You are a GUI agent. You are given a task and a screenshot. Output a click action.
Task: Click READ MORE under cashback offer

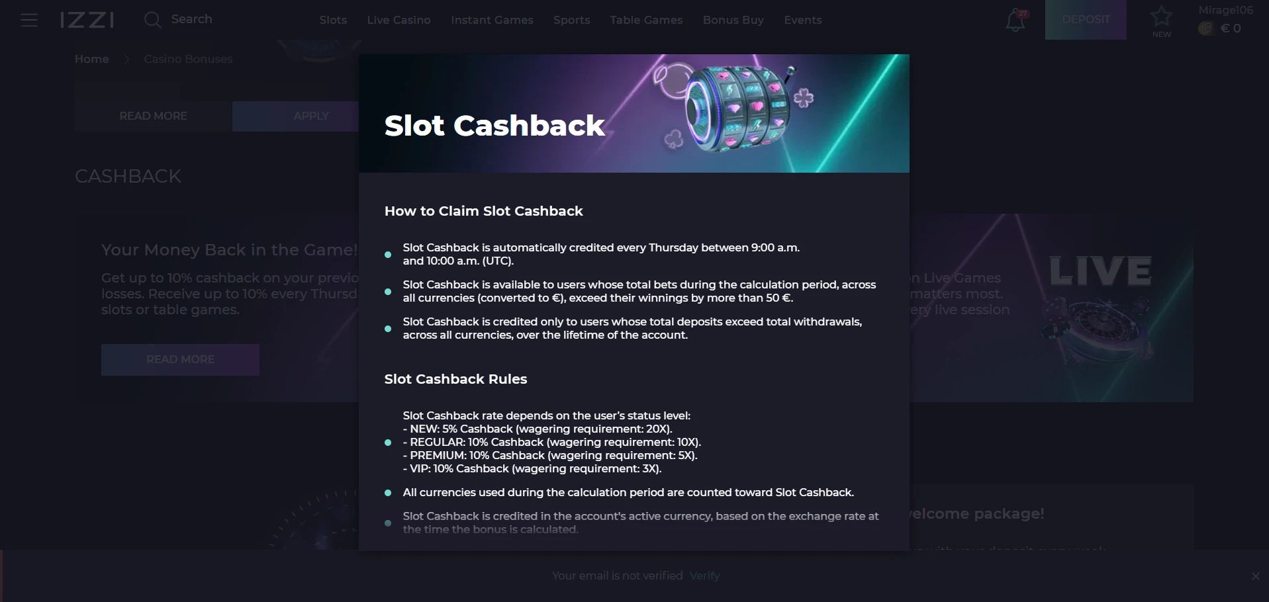pos(180,359)
